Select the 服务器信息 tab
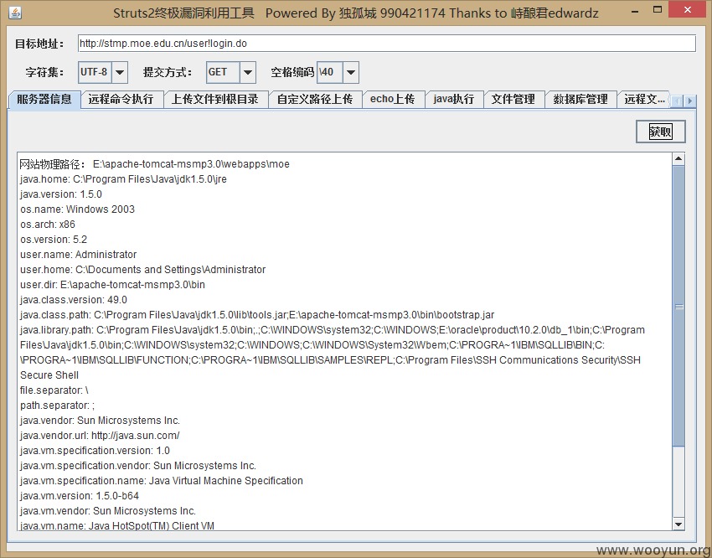The width and height of the screenshot is (712, 558). coord(44,99)
